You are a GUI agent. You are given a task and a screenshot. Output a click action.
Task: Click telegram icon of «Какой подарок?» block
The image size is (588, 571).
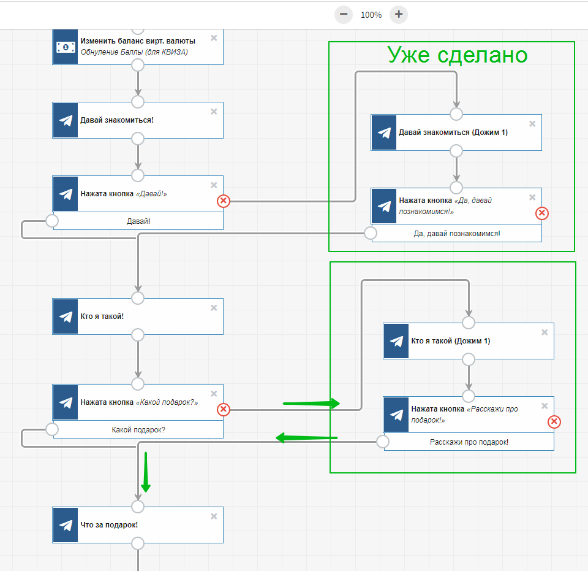pyautogui.click(x=66, y=402)
